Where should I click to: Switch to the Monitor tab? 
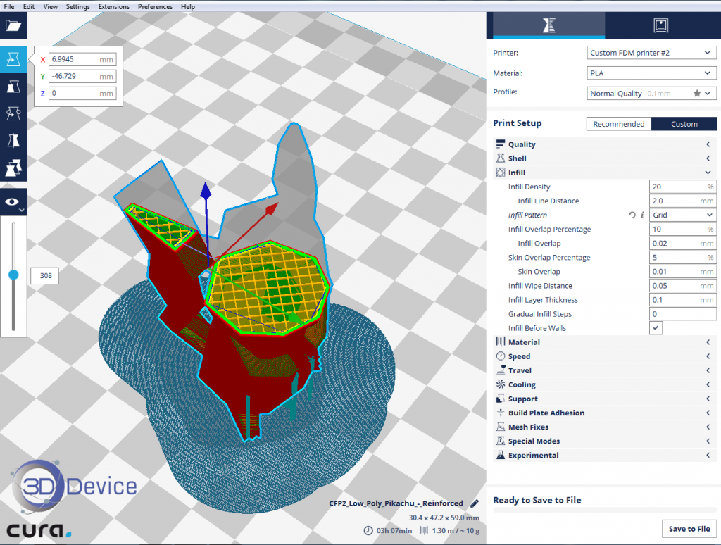(660, 25)
